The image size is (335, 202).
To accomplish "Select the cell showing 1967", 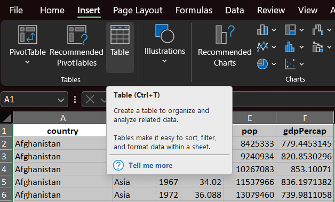I will coord(168,182).
